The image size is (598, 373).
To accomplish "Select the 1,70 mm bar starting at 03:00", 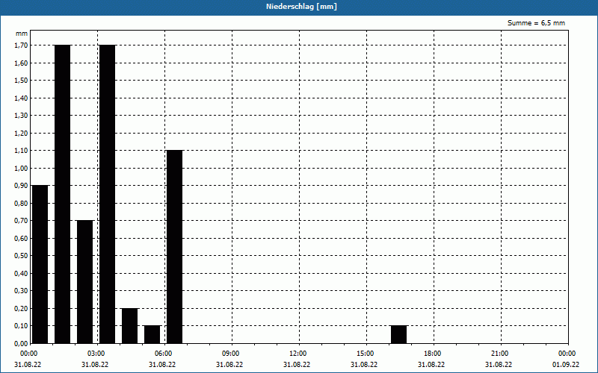I will pos(107,194).
